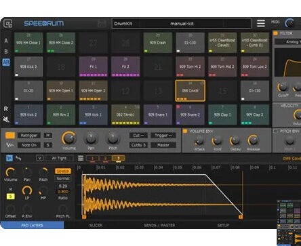Toggle pad solo S button
The height and width of the screenshot is (246, 301).
tap(47, 145)
